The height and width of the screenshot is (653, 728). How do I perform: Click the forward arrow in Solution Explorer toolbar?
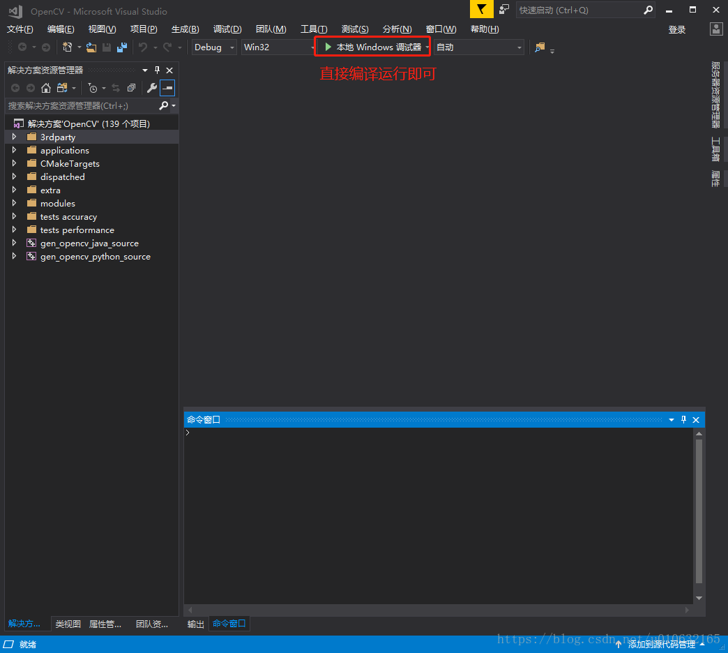31,88
